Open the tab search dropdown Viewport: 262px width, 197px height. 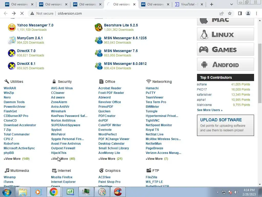point(231,4)
